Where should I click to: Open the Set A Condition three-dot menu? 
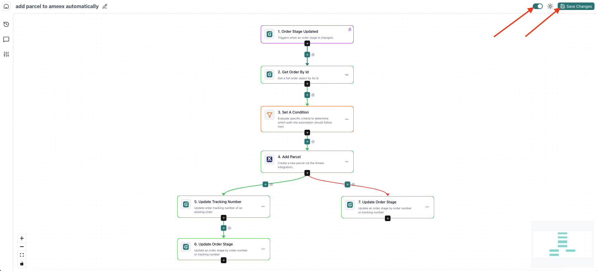(347, 119)
